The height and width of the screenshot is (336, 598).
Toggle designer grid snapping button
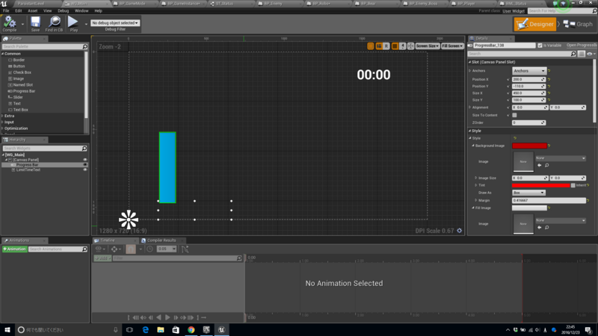tap(395, 46)
